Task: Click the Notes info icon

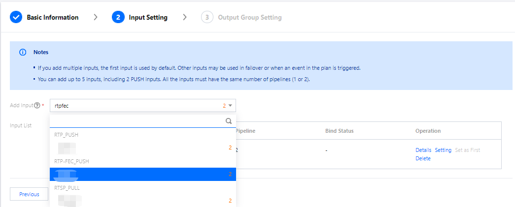Action: coord(23,52)
